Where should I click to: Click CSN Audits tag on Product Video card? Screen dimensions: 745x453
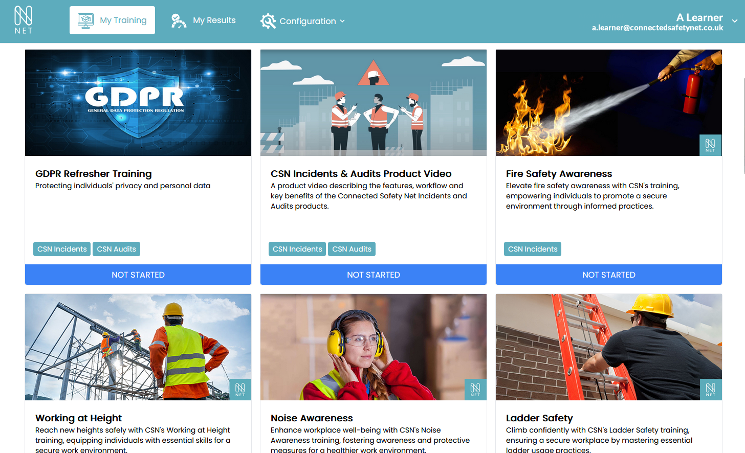(x=352, y=249)
